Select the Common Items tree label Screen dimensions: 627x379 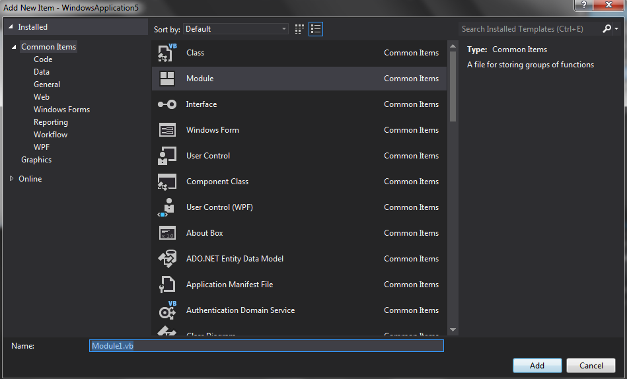click(48, 47)
